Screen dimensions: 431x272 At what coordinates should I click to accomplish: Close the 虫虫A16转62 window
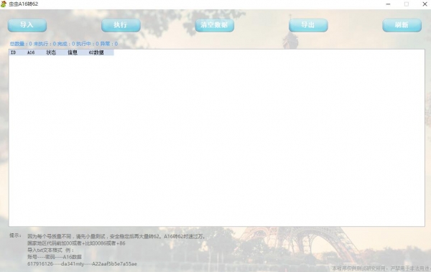(425, 4)
